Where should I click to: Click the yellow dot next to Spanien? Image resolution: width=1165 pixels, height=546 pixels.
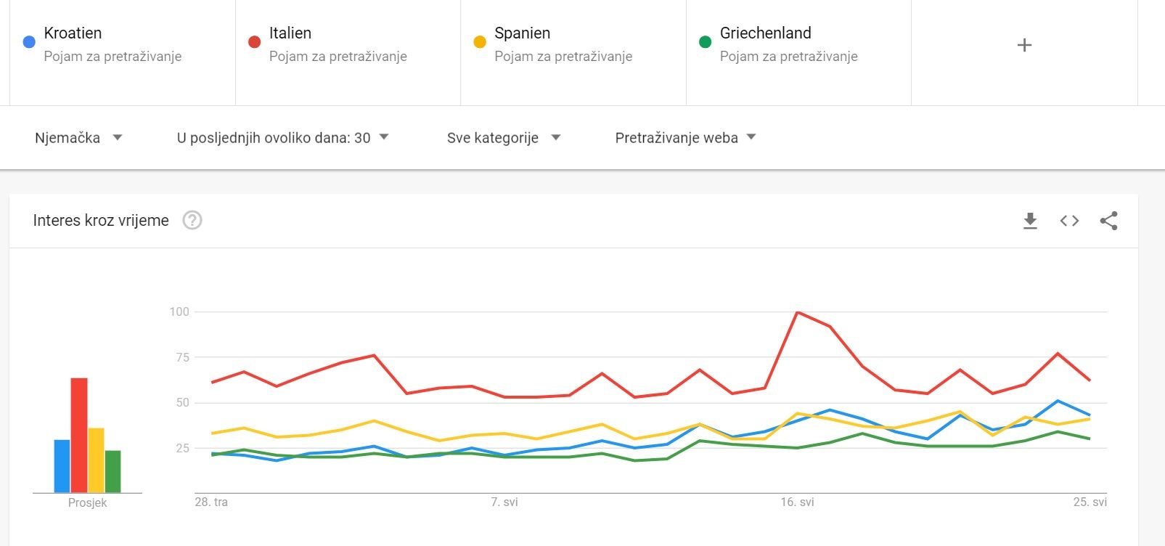click(x=480, y=42)
